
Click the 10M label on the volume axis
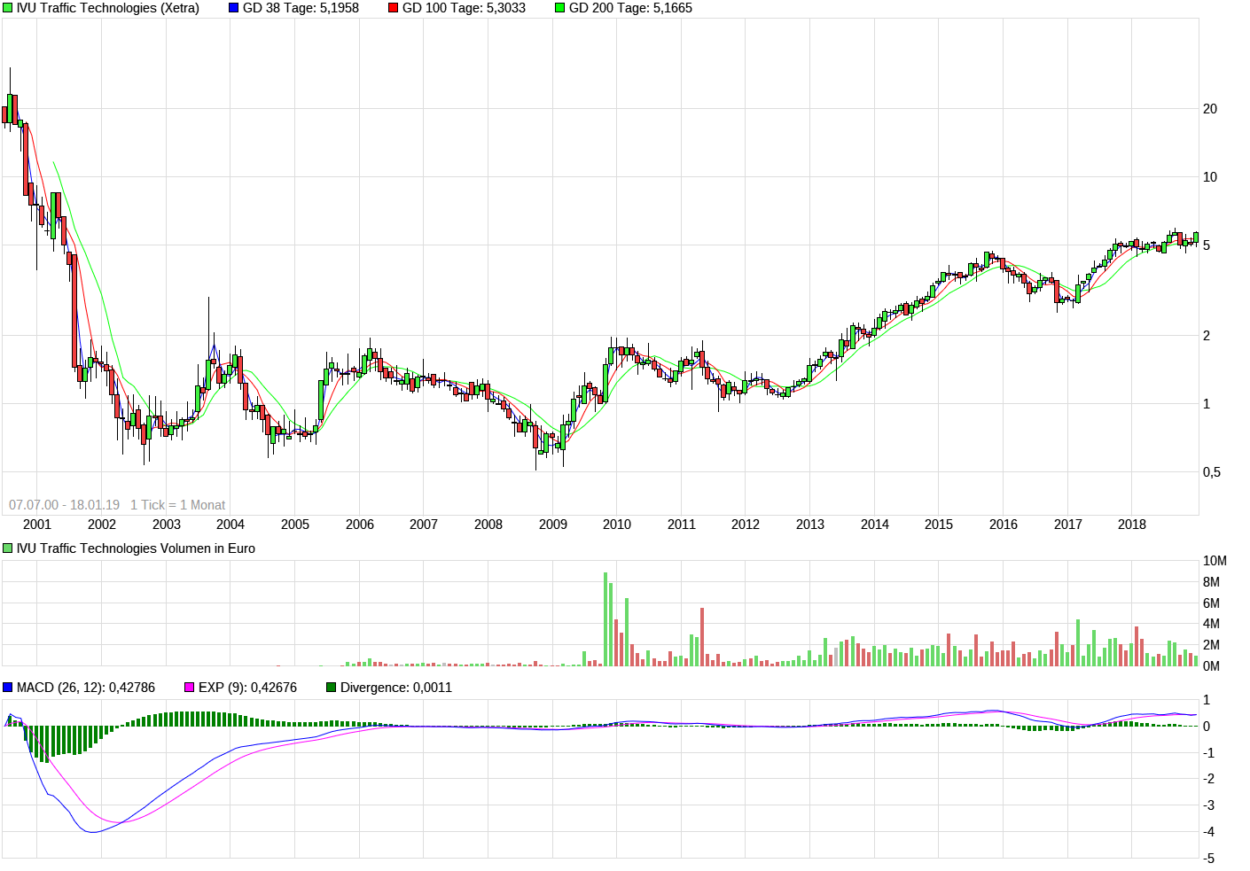coord(1215,561)
